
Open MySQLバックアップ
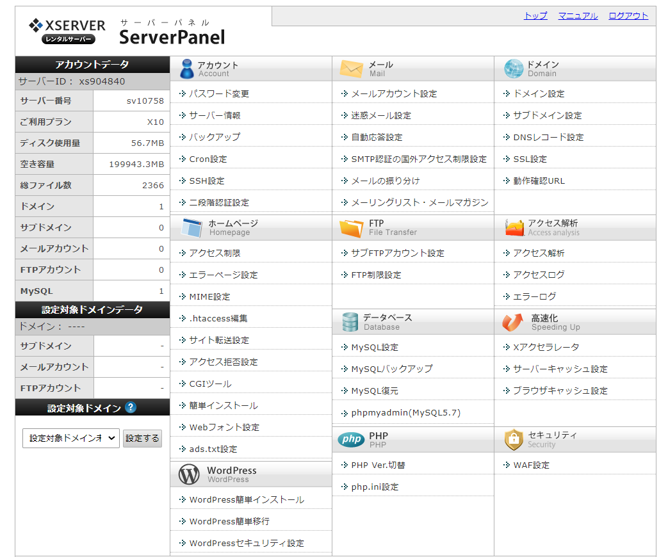coord(391,369)
